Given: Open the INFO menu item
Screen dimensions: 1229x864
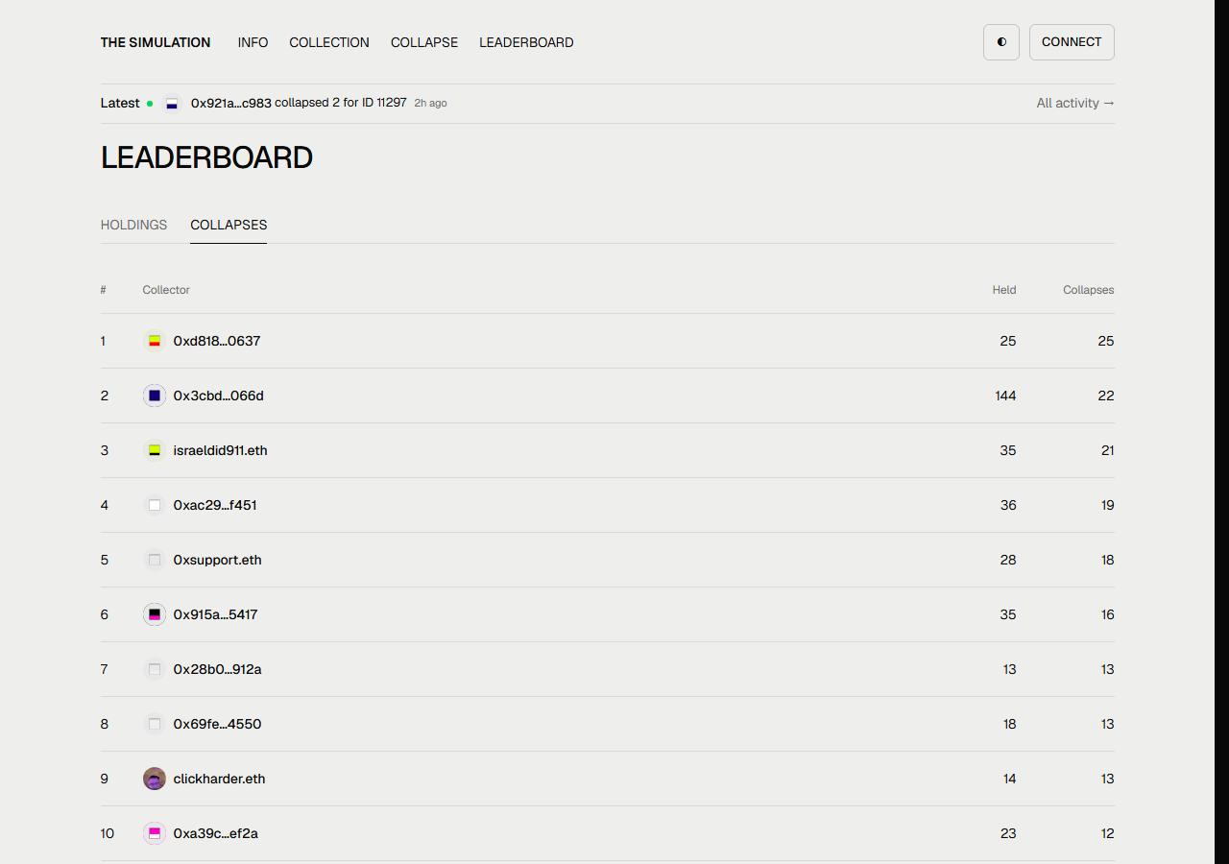Looking at the screenshot, I should (253, 42).
